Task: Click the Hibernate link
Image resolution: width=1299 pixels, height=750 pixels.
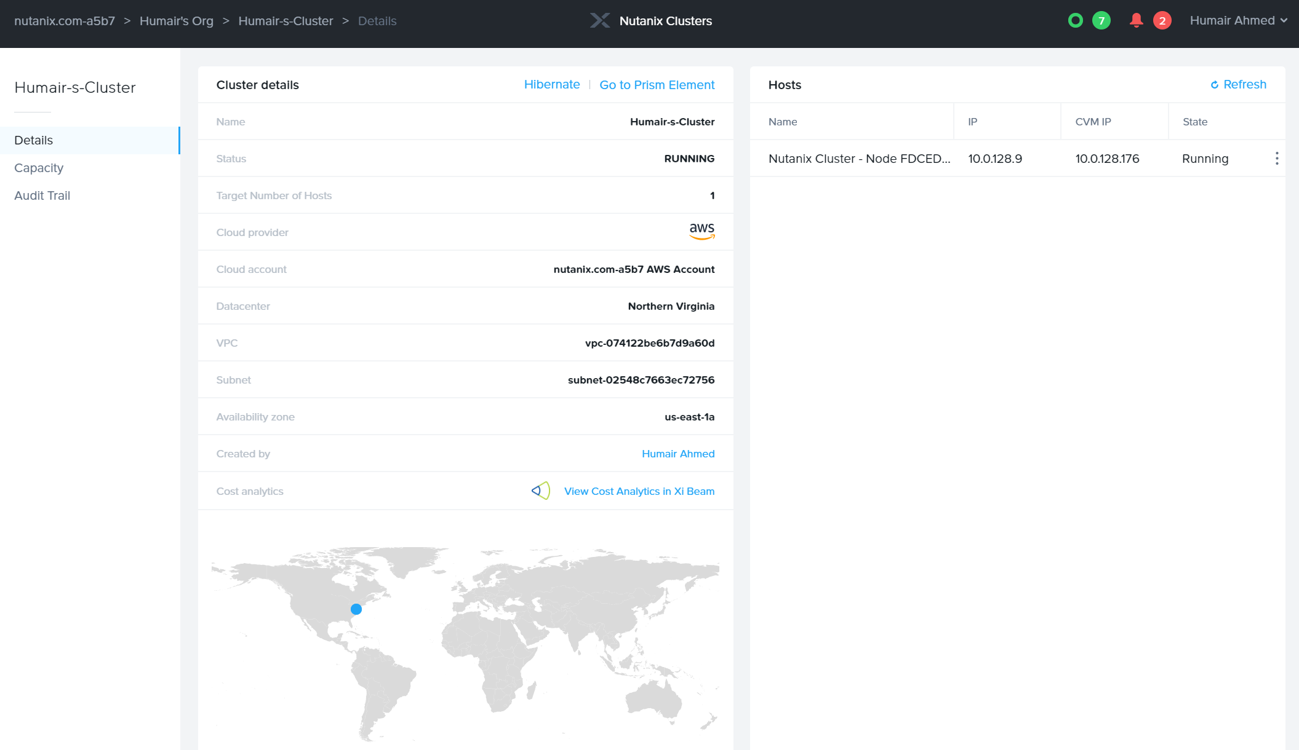Action: 552,84
